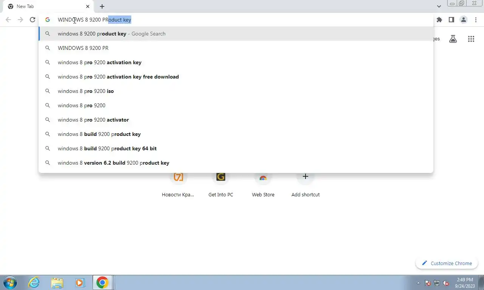Screen dimensions: 484x290
Task: Open the Web Store shortcut
Action: [263, 185]
